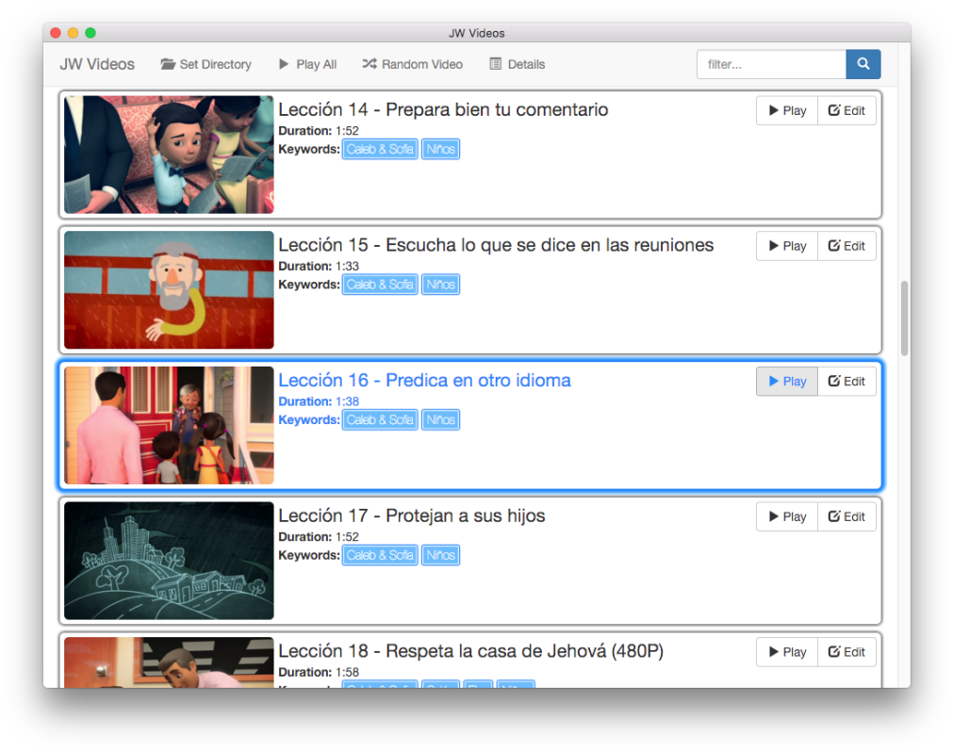This screenshot has width=953, height=752.
Task: Edit Lección 18 entry
Action: (x=846, y=652)
